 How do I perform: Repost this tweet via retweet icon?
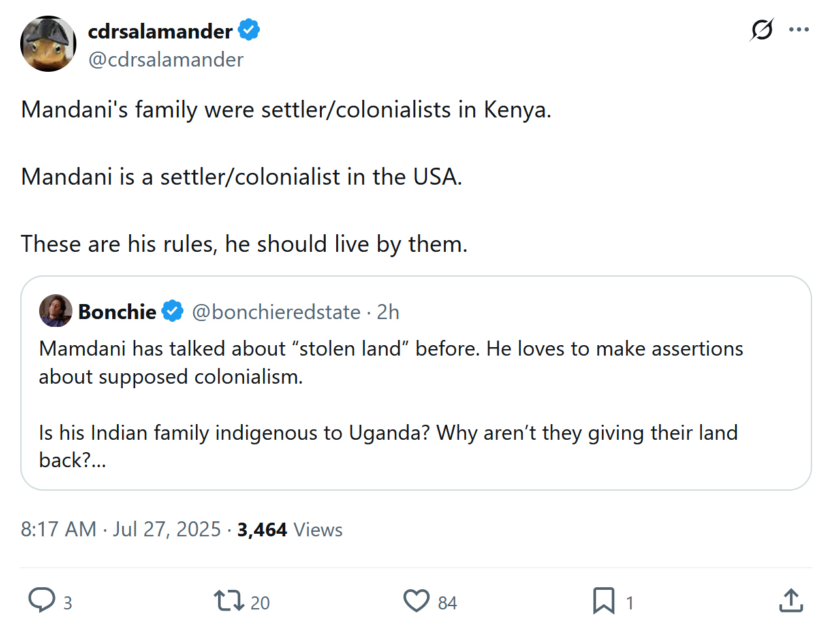click(x=228, y=600)
